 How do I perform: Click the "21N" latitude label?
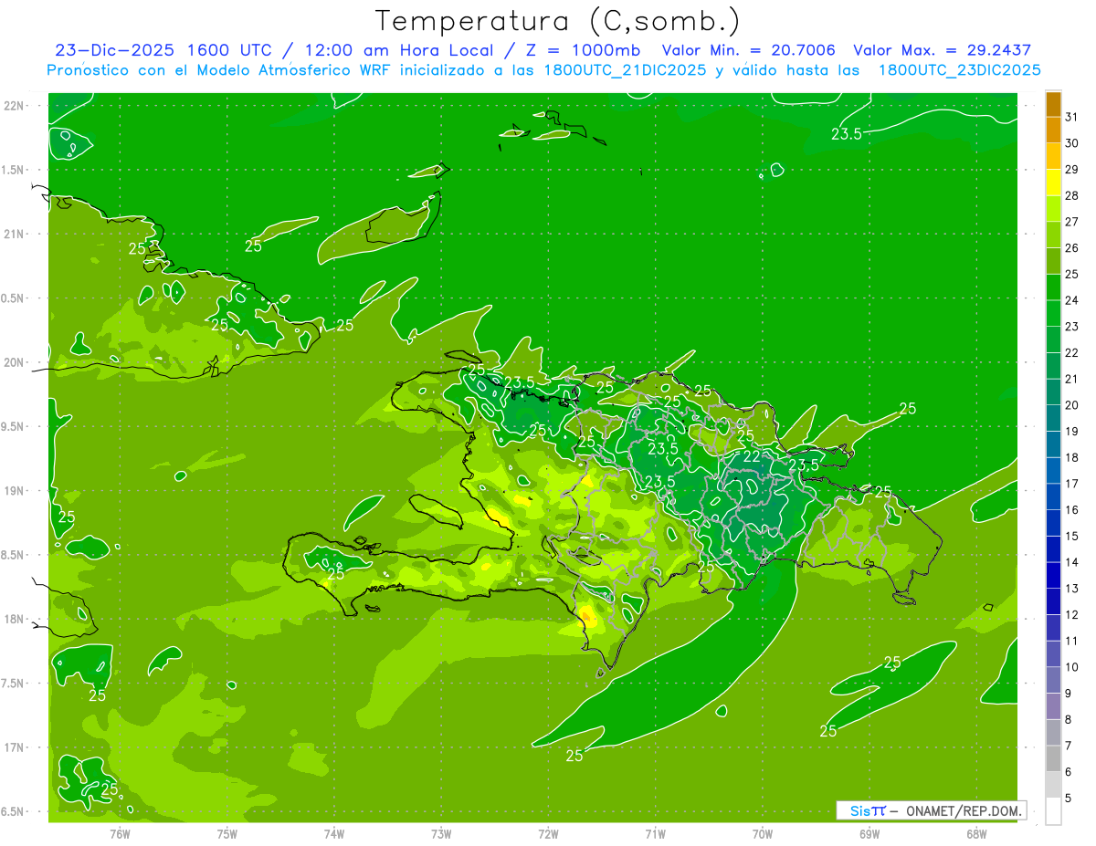point(16,234)
